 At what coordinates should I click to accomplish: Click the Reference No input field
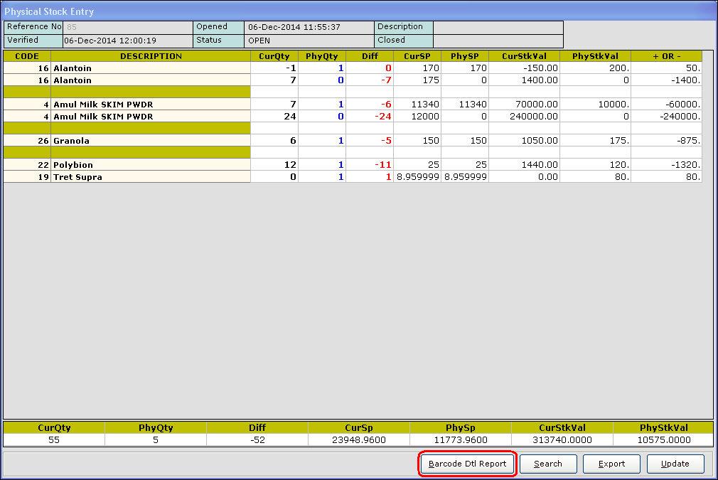tap(128, 27)
